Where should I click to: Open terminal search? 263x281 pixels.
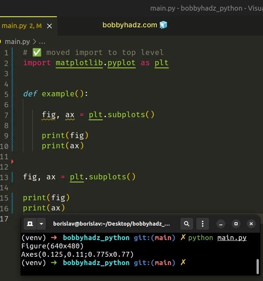pos(187,224)
